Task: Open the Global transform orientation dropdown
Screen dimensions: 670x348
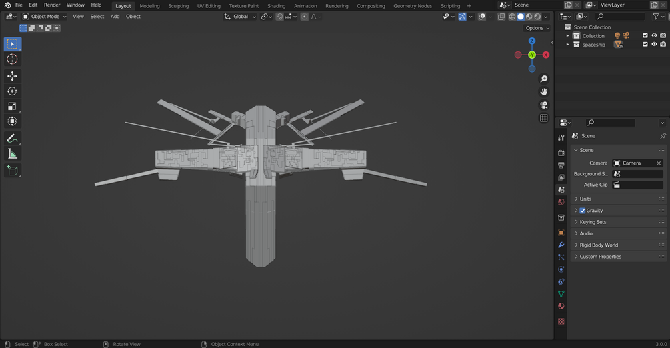Action: click(x=240, y=17)
